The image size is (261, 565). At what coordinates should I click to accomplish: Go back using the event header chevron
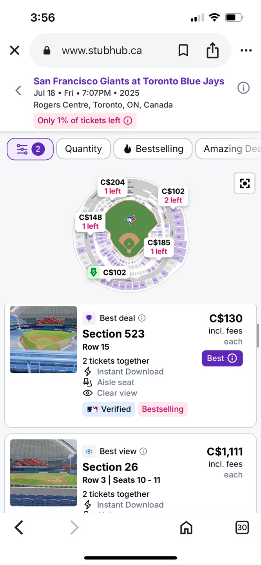pyautogui.click(x=18, y=91)
